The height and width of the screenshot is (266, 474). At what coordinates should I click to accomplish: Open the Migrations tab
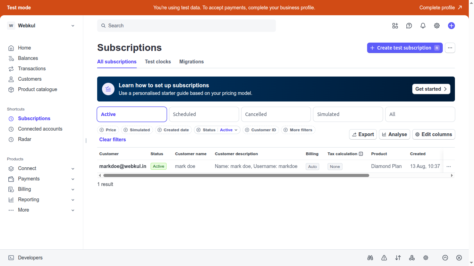pyautogui.click(x=191, y=62)
